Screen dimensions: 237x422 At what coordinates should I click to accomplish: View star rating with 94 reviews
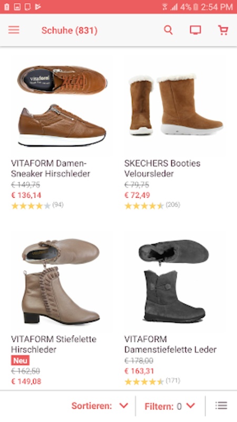(x=37, y=206)
